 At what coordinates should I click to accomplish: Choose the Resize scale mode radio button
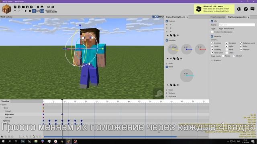[223, 56]
